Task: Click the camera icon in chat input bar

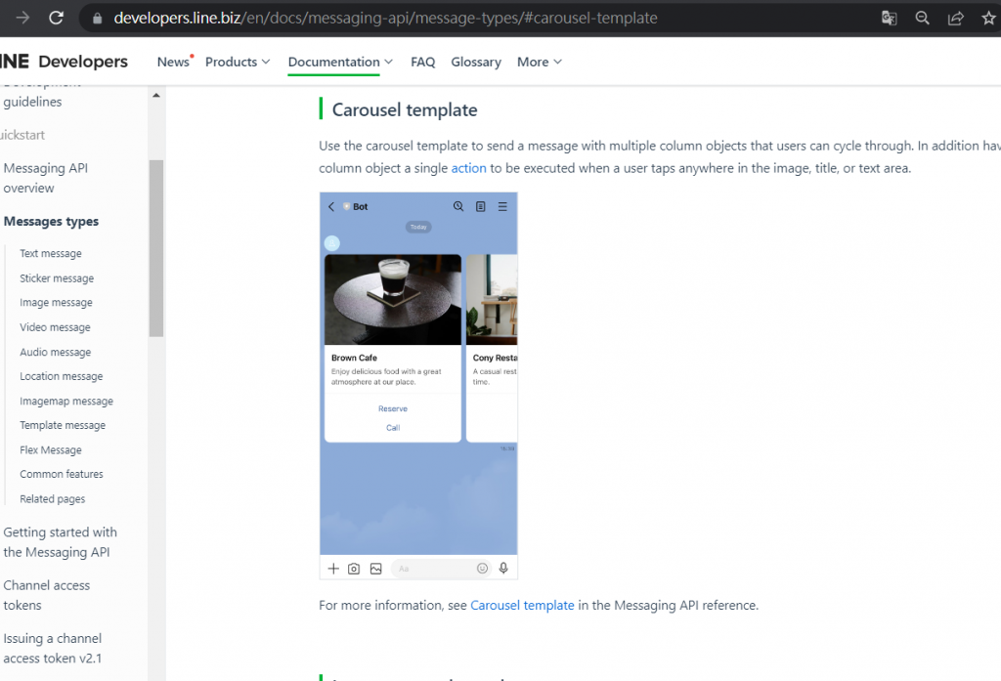Action: click(x=354, y=569)
